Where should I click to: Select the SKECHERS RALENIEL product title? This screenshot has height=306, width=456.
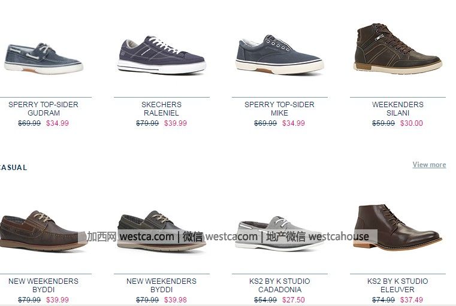tap(161, 108)
